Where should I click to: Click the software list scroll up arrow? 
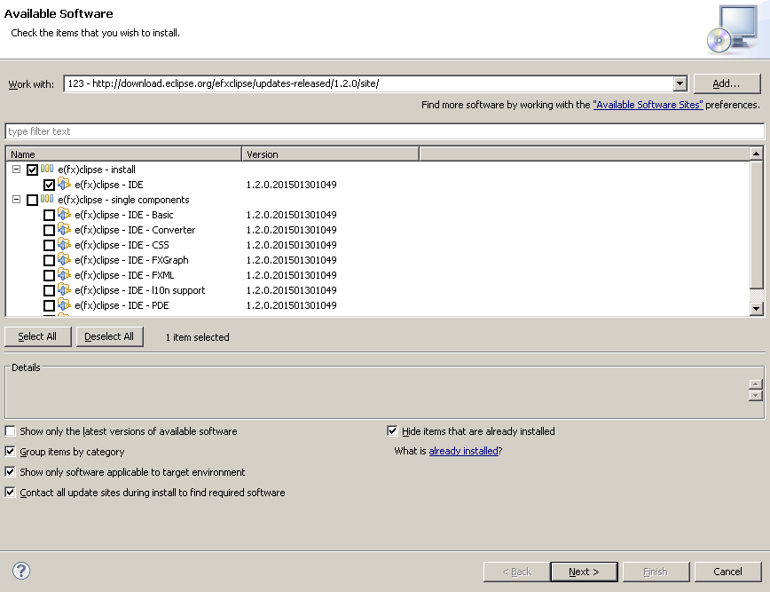coord(756,154)
